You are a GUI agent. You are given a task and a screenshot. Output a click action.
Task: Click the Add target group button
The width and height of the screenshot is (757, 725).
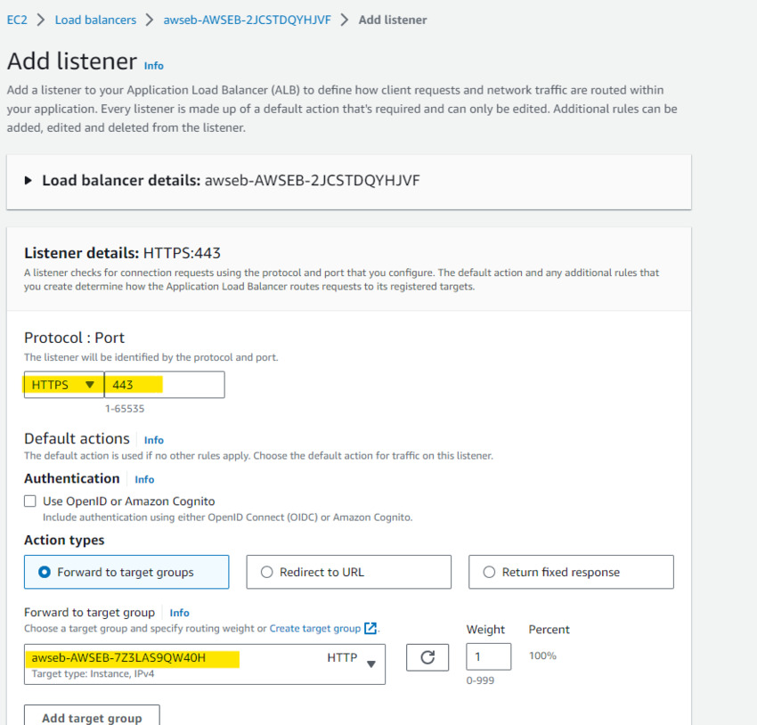[x=91, y=718]
